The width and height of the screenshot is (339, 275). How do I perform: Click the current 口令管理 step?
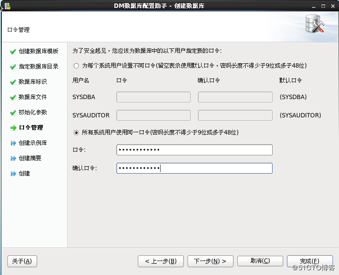pyautogui.click(x=31, y=127)
